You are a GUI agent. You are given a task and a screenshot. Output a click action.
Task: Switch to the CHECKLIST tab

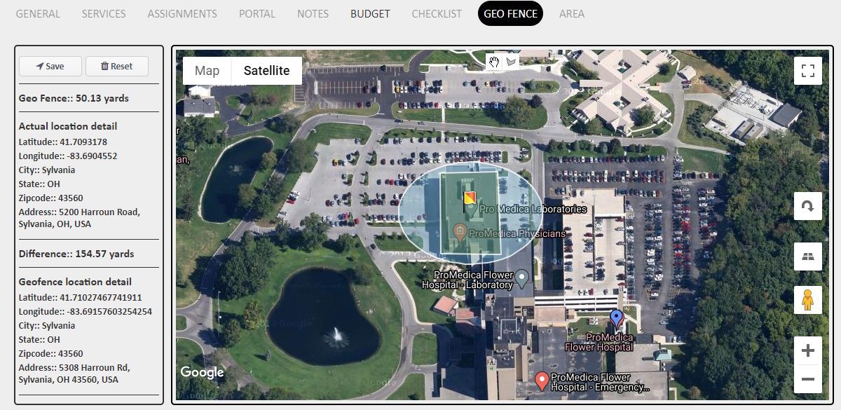(x=437, y=13)
